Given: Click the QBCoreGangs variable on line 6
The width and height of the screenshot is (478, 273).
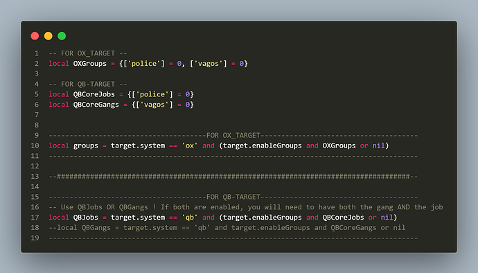Looking at the screenshot, I should (96, 105).
